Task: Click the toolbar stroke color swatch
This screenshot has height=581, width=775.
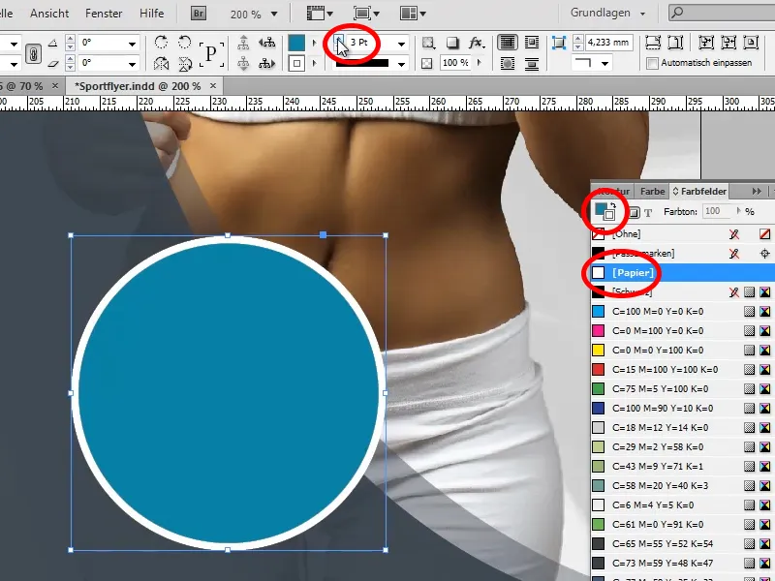Action: coord(296,63)
